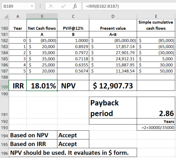Click present value 27,901.79
Image resolution: width=176 pixels, height=158 pixels.
point(113,53)
